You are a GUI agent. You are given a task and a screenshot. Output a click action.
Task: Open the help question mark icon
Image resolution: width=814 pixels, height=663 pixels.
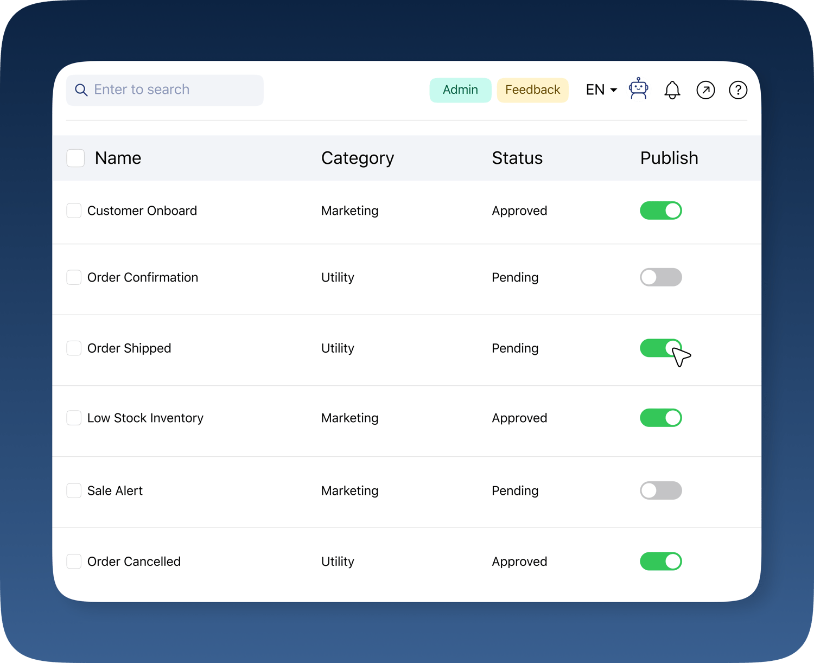[737, 90]
